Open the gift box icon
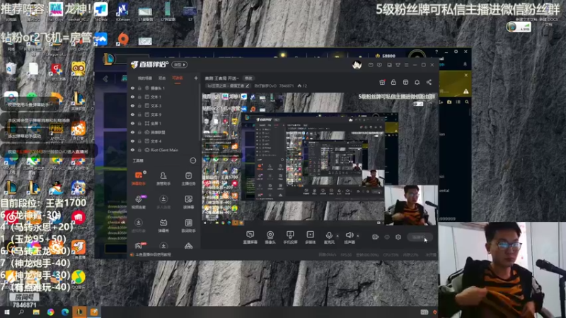This screenshot has height=318, width=566. point(382,82)
